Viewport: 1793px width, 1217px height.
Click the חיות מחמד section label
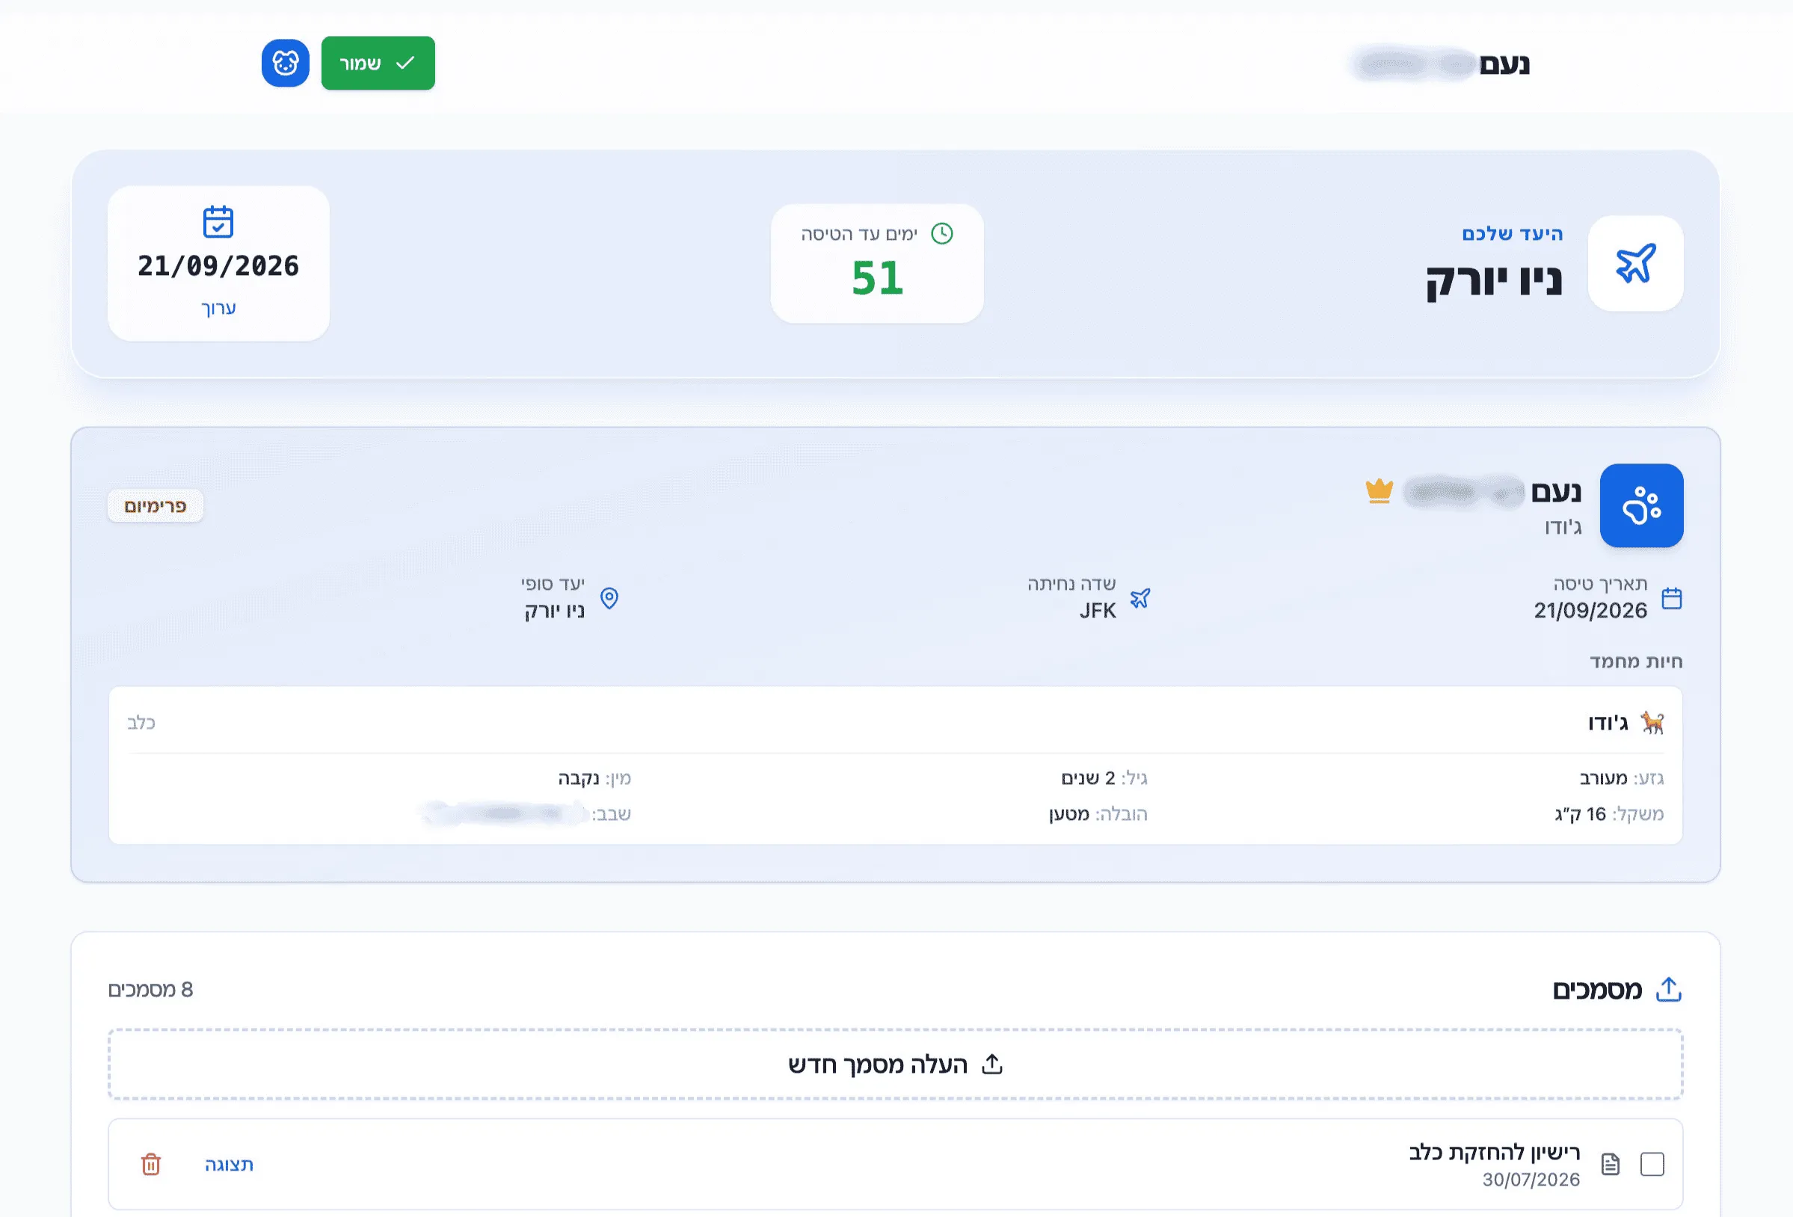point(1636,662)
